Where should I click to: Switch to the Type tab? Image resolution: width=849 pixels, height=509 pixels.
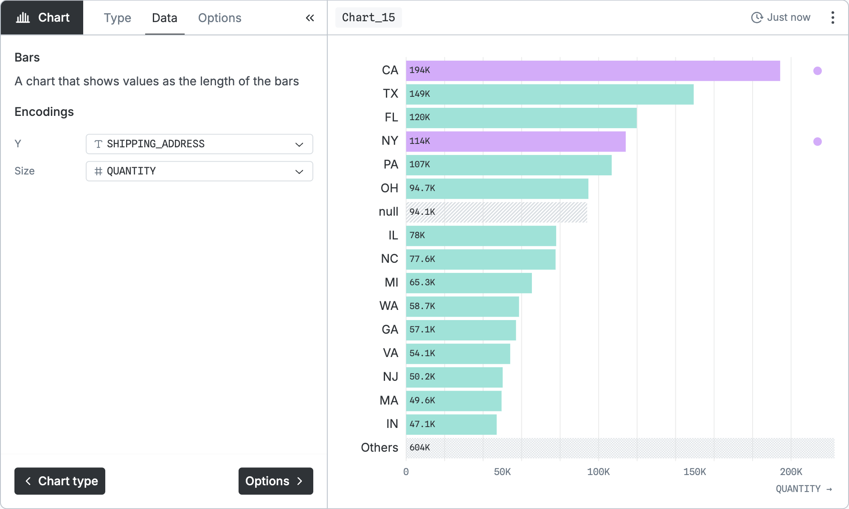118,18
